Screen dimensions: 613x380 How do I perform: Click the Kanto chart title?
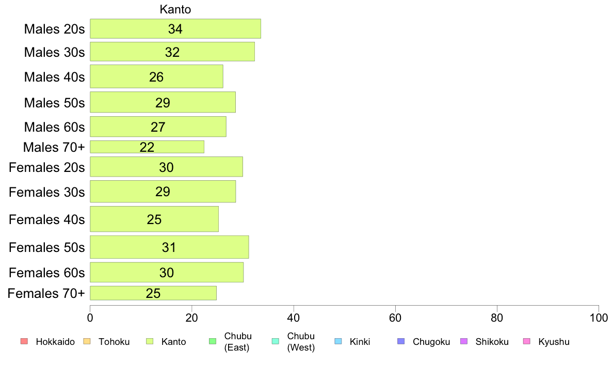pyautogui.click(x=175, y=9)
